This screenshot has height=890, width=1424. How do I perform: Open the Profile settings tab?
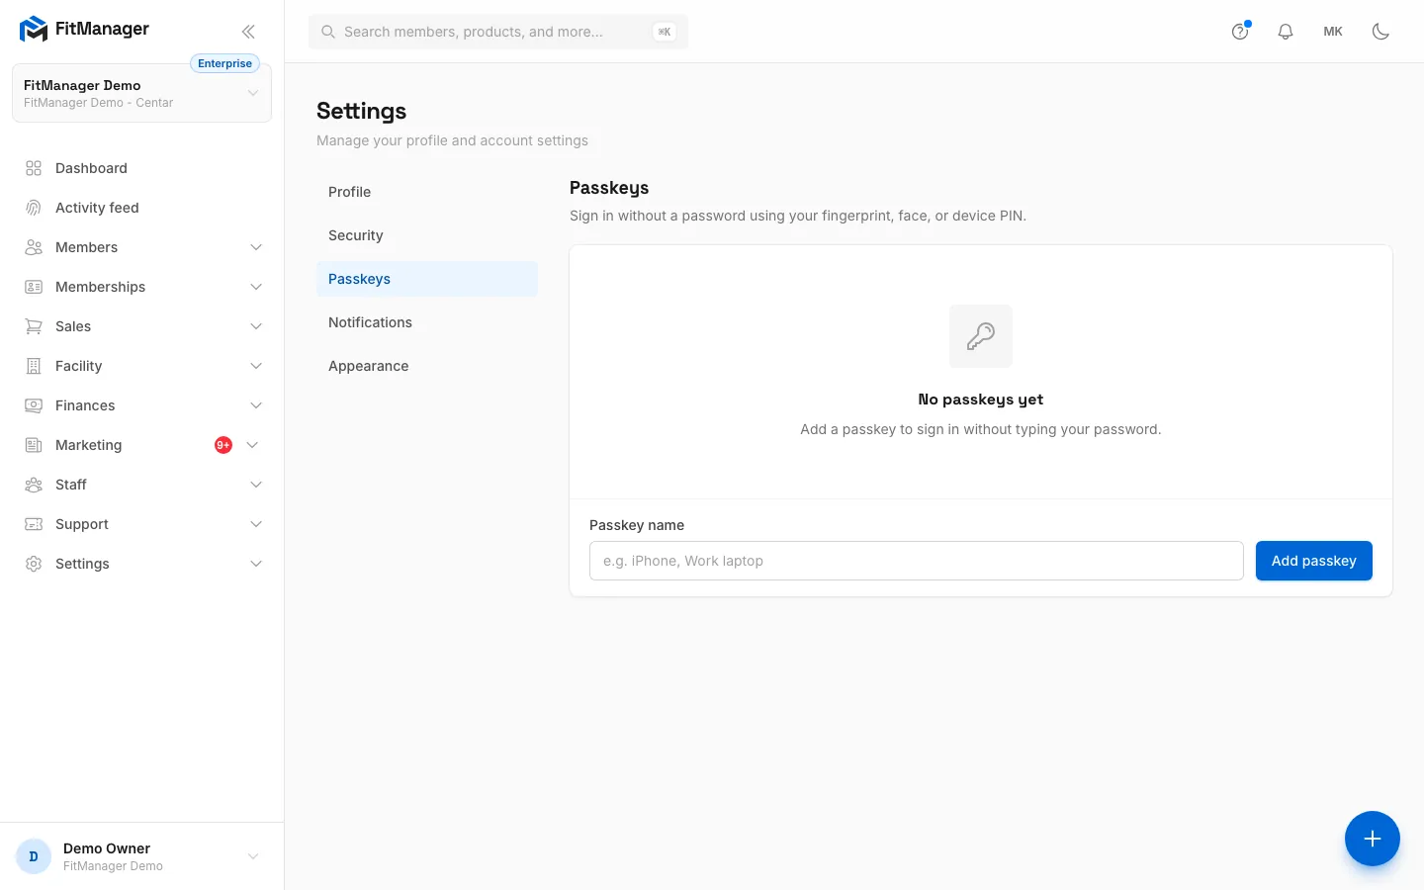pos(427,192)
